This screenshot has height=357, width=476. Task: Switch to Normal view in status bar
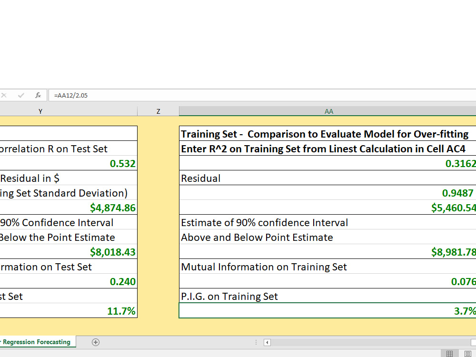[x=450, y=353]
